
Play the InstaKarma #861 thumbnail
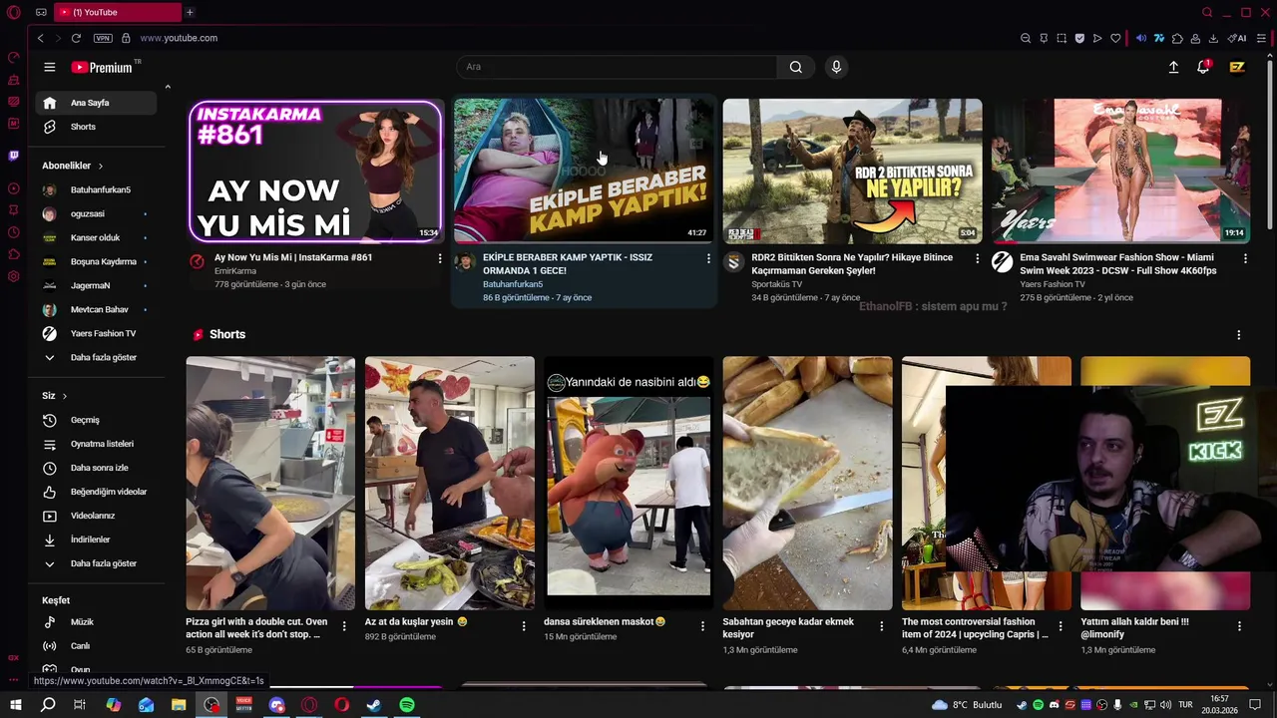click(315, 172)
